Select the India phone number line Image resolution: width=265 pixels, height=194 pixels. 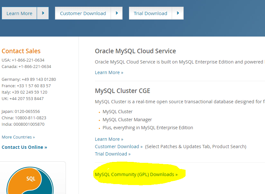coord(23,124)
